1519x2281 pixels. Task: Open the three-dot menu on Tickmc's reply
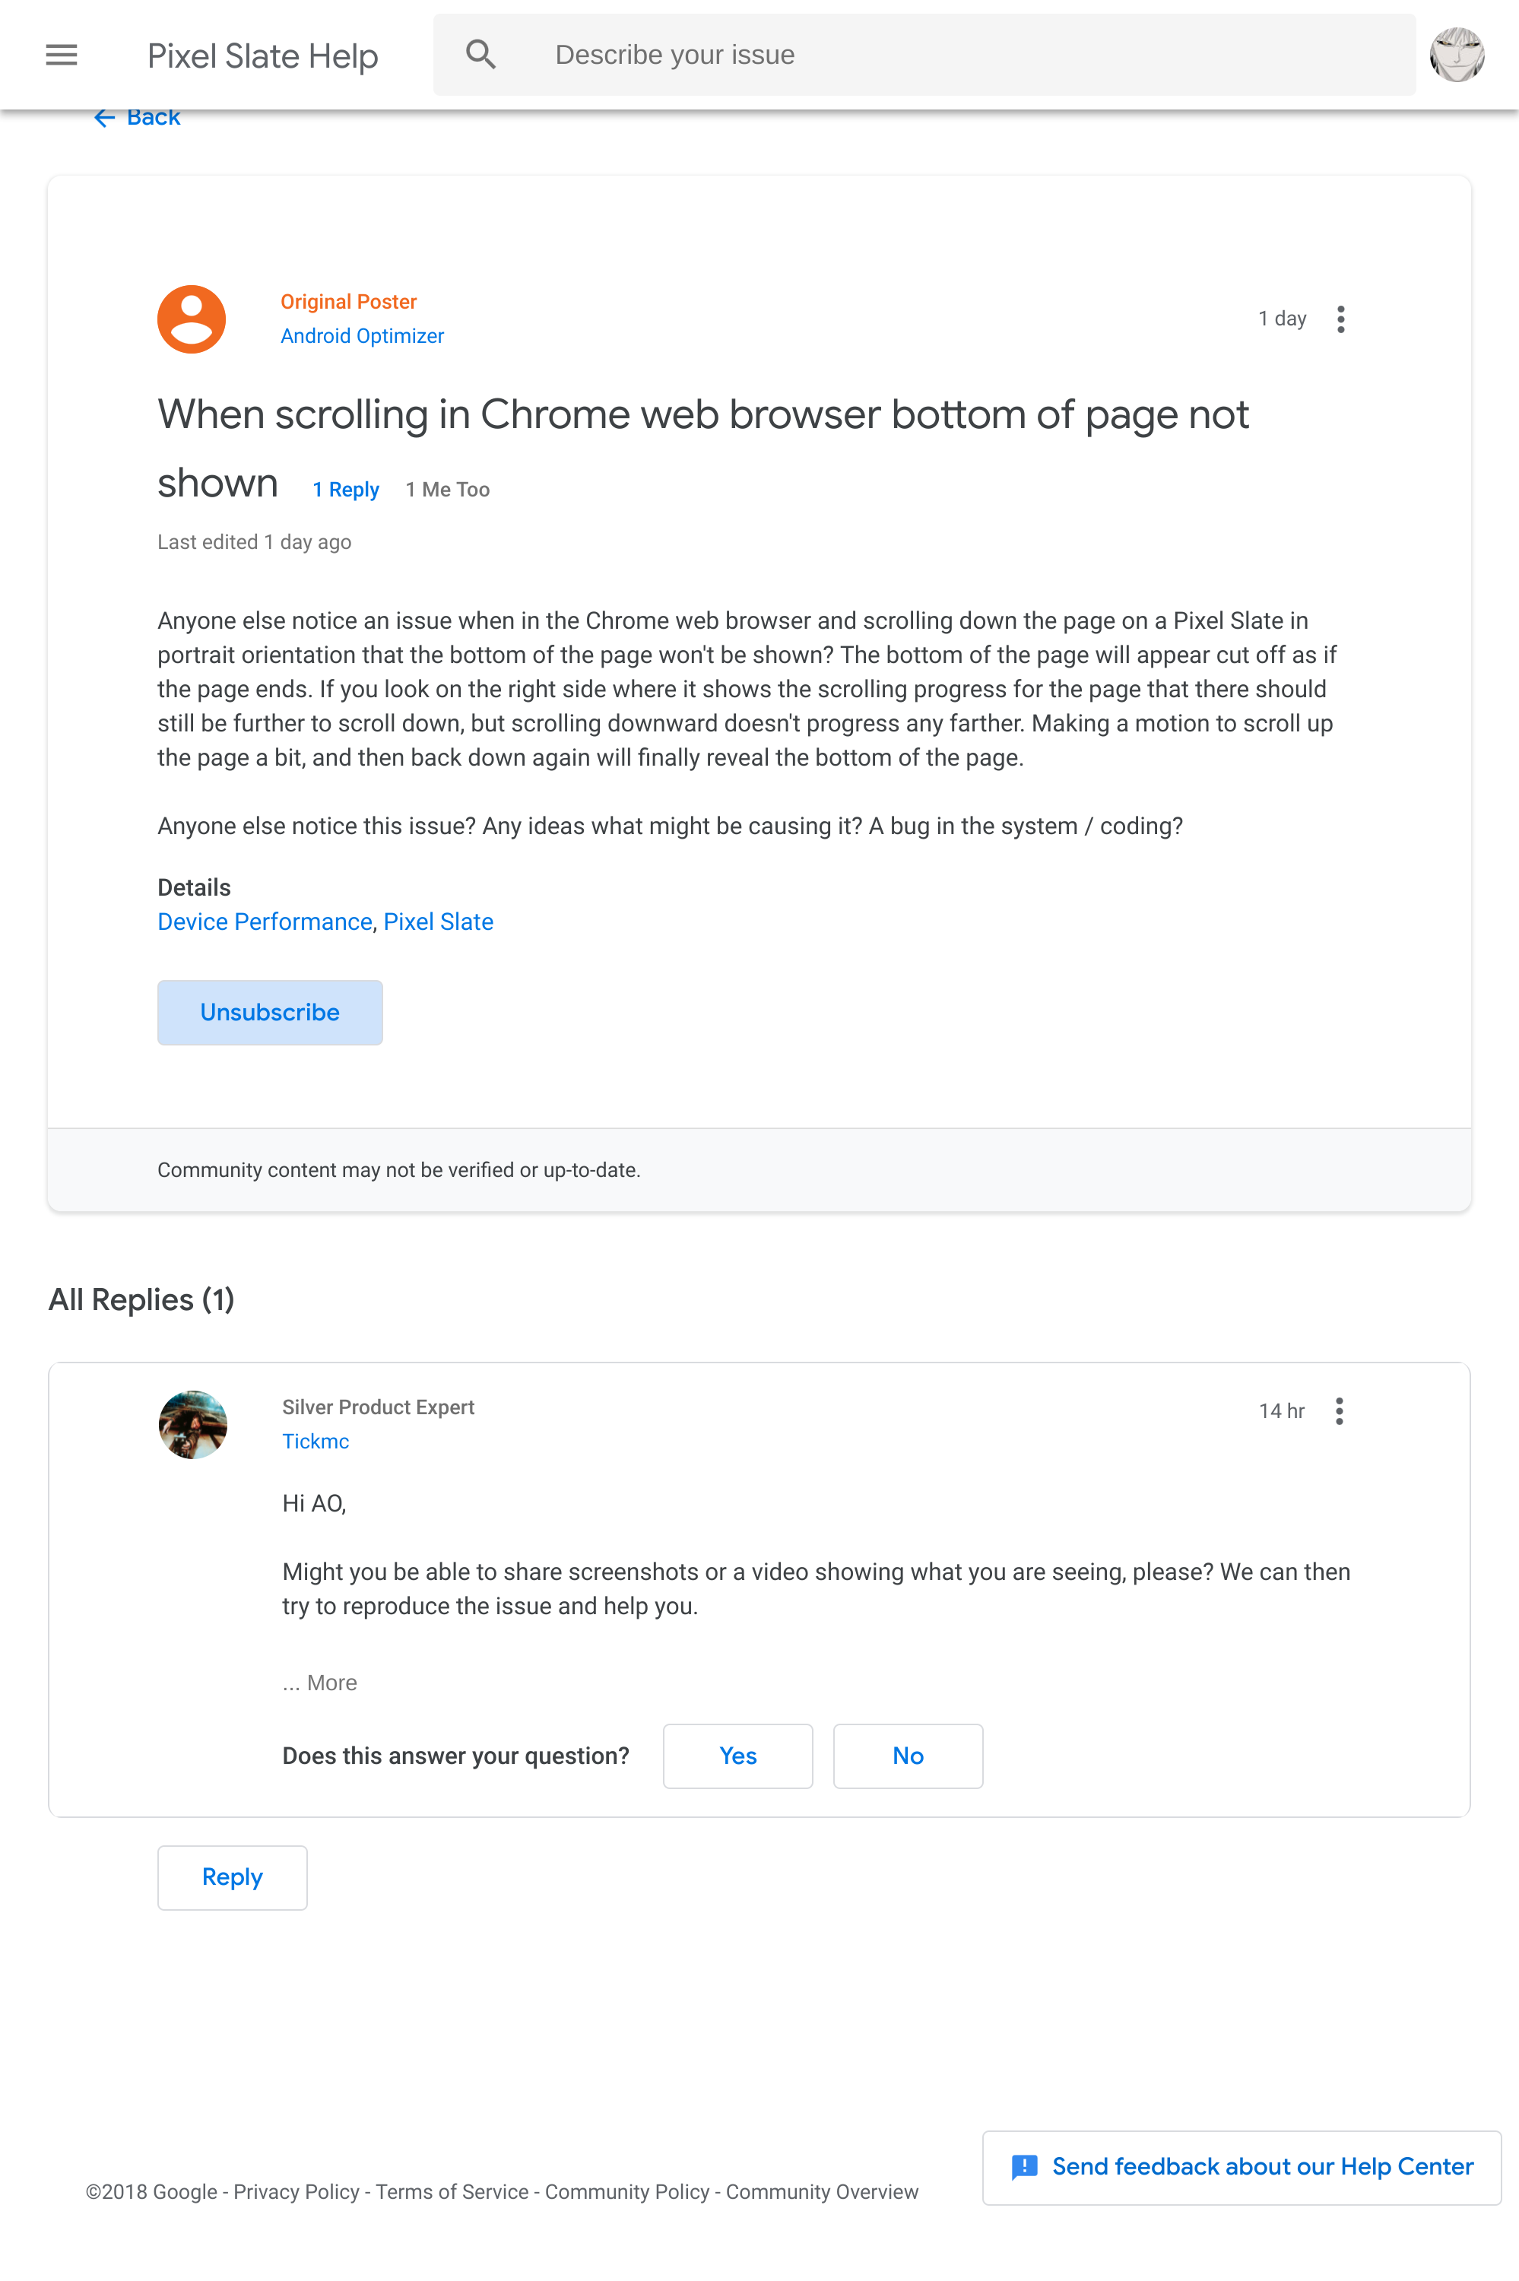click(x=1340, y=1412)
